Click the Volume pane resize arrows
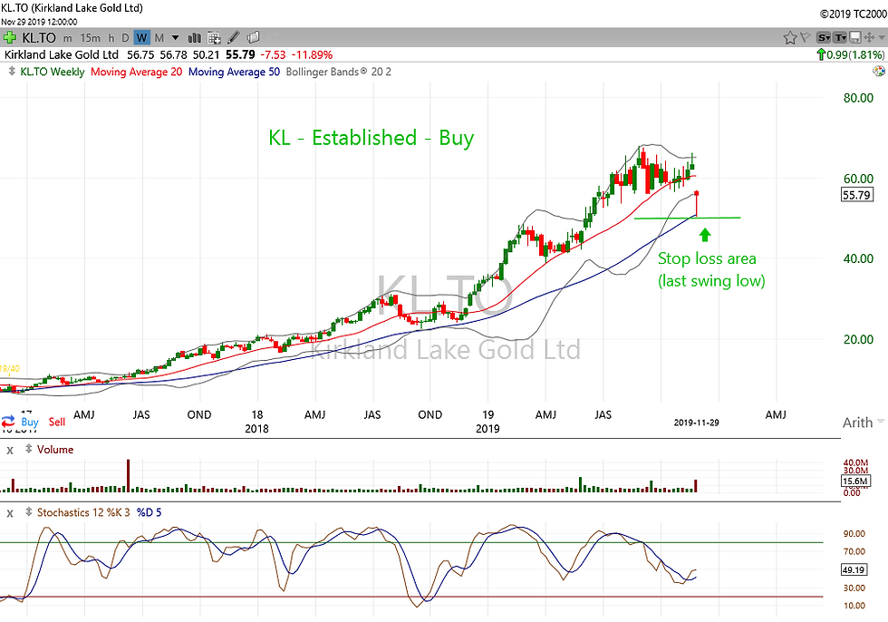 click(x=28, y=449)
